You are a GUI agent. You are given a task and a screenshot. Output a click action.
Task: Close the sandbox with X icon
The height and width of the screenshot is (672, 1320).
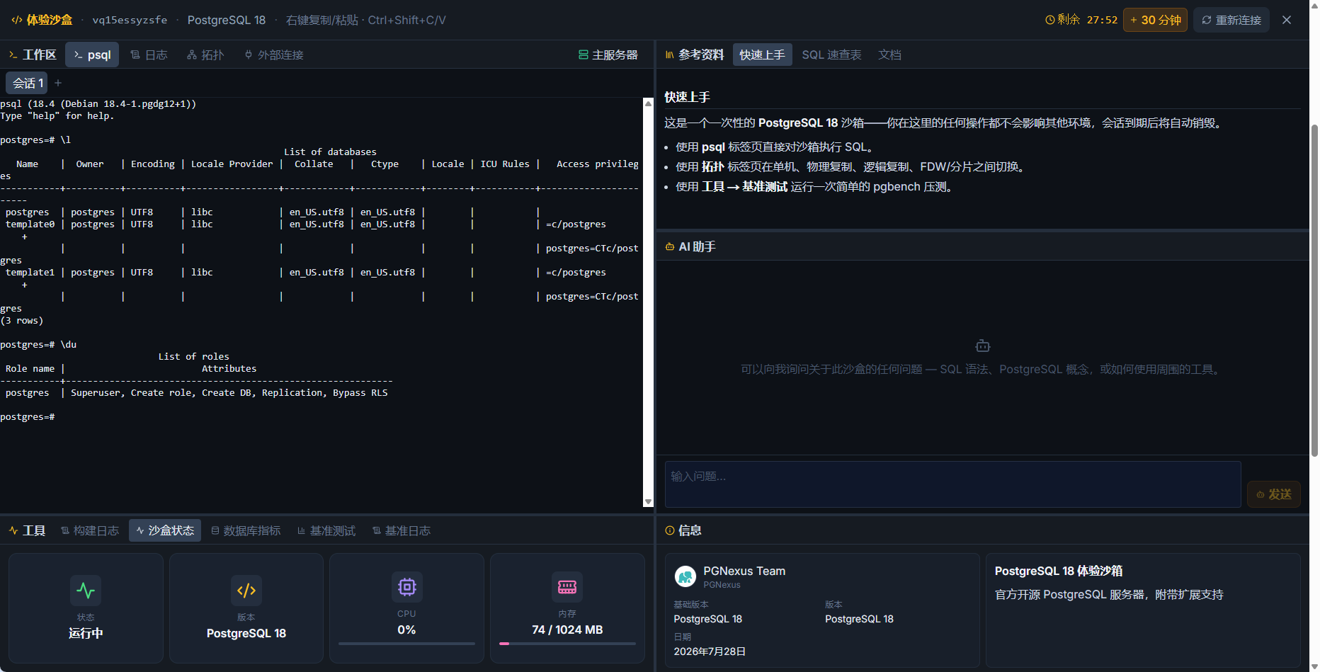[x=1287, y=20]
